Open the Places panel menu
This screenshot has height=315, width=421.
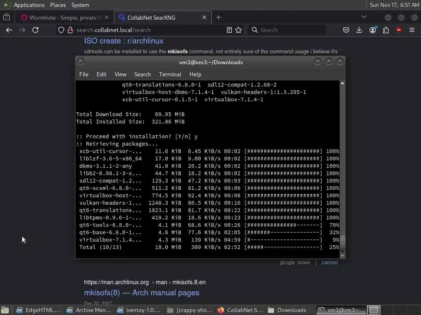tap(58, 5)
